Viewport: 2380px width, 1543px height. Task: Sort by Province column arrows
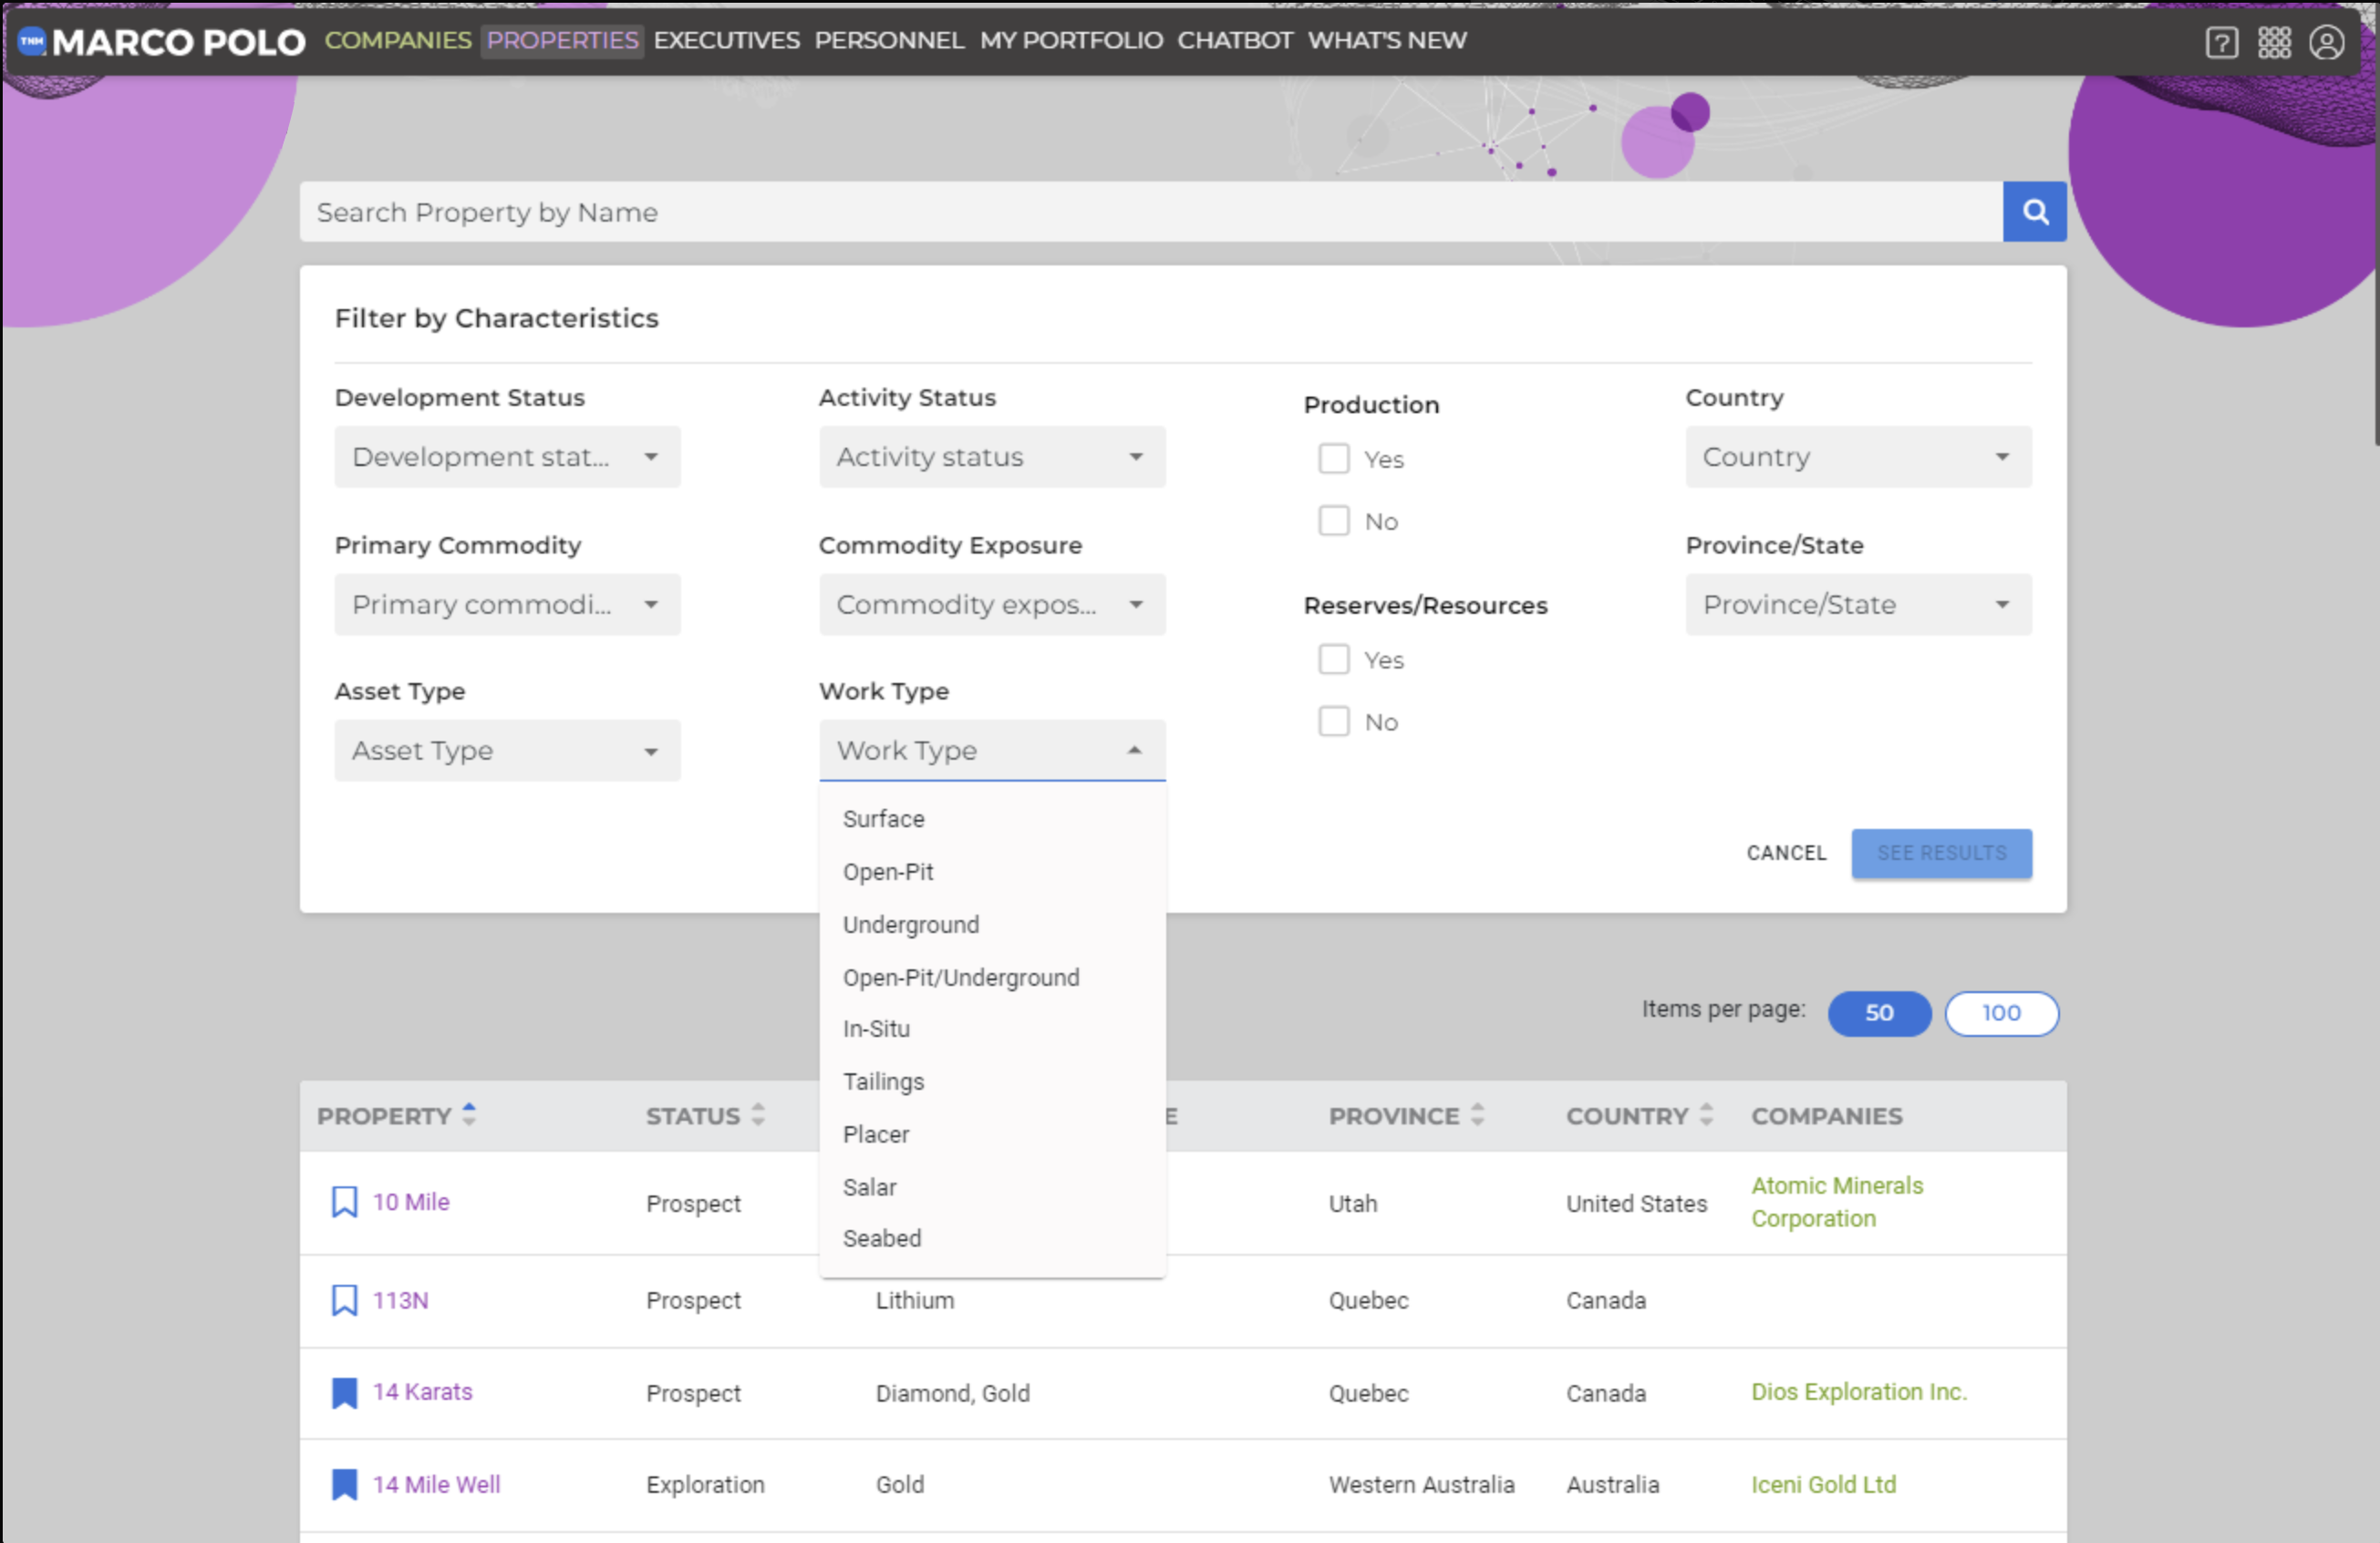click(x=1477, y=1114)
